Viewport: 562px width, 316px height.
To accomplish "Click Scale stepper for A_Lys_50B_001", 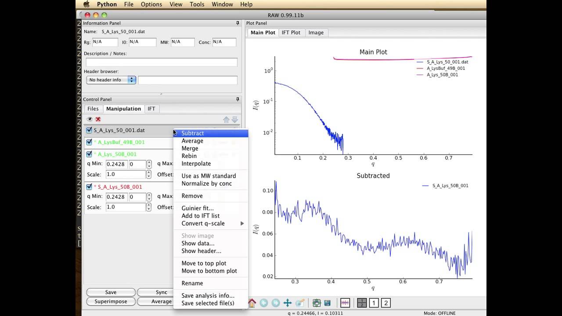I will [x=149, y=174].
